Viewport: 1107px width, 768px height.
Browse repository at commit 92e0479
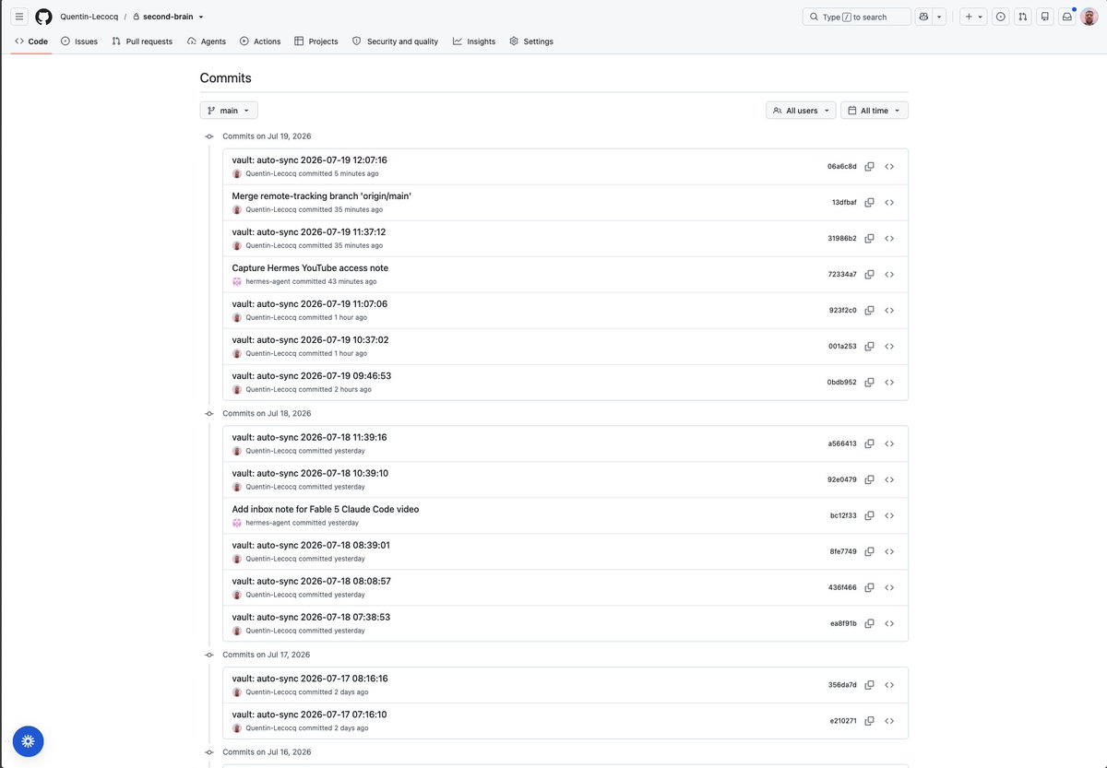point(889,479)
